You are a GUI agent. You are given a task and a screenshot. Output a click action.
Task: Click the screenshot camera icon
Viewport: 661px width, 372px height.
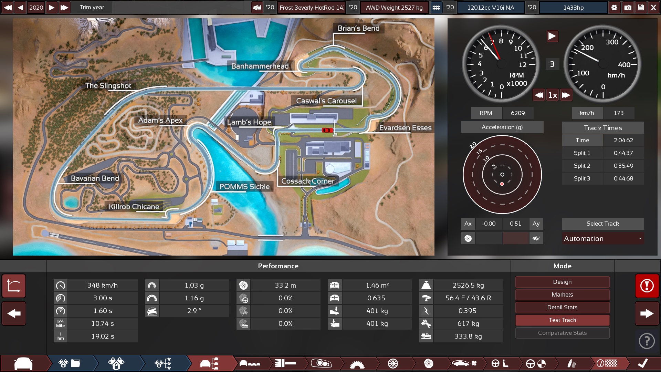(628, 8)
